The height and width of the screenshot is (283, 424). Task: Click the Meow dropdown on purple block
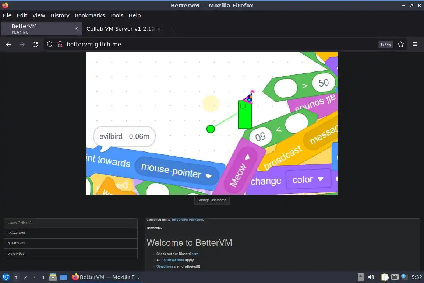(239, 171)
